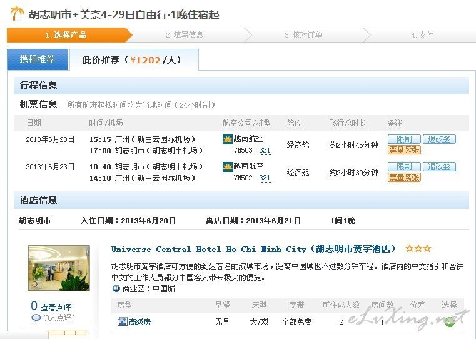
Task: Click 票量紧张 tag for VN502 flight
Action: click(404, 177)
